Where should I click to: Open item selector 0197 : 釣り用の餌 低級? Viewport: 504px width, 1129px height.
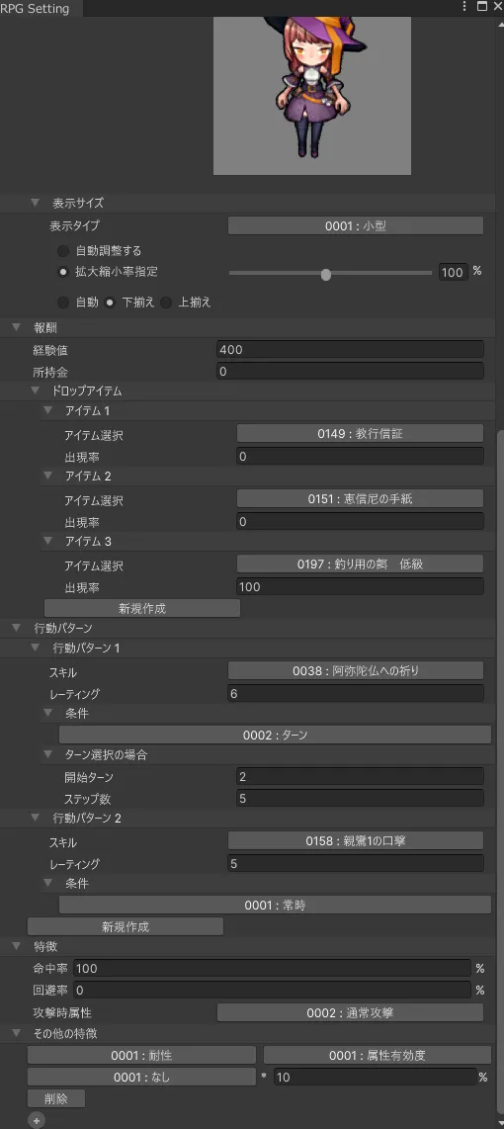(x=360, y=564)
